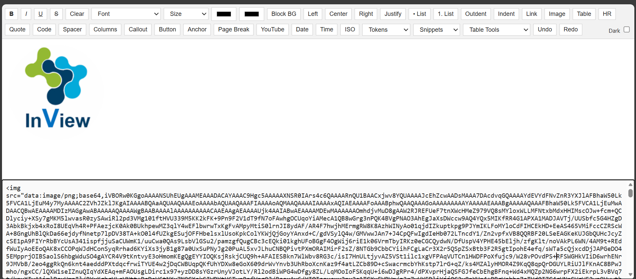The width and height of the screenshot is (636, 279).
Task: Click the source pane scrollbar thumb
Action: click(x=630, y=193)
